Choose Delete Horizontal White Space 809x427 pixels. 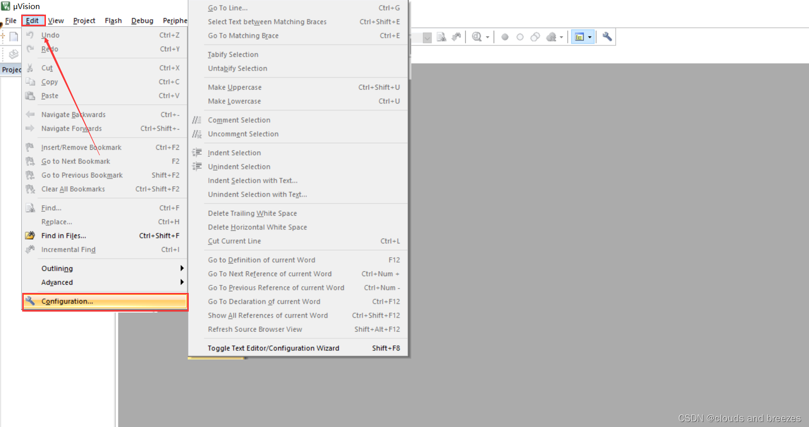click(x=298, y=227)
